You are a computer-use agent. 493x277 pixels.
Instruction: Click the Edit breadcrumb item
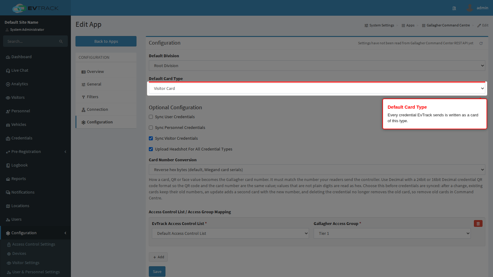point(483,25)
